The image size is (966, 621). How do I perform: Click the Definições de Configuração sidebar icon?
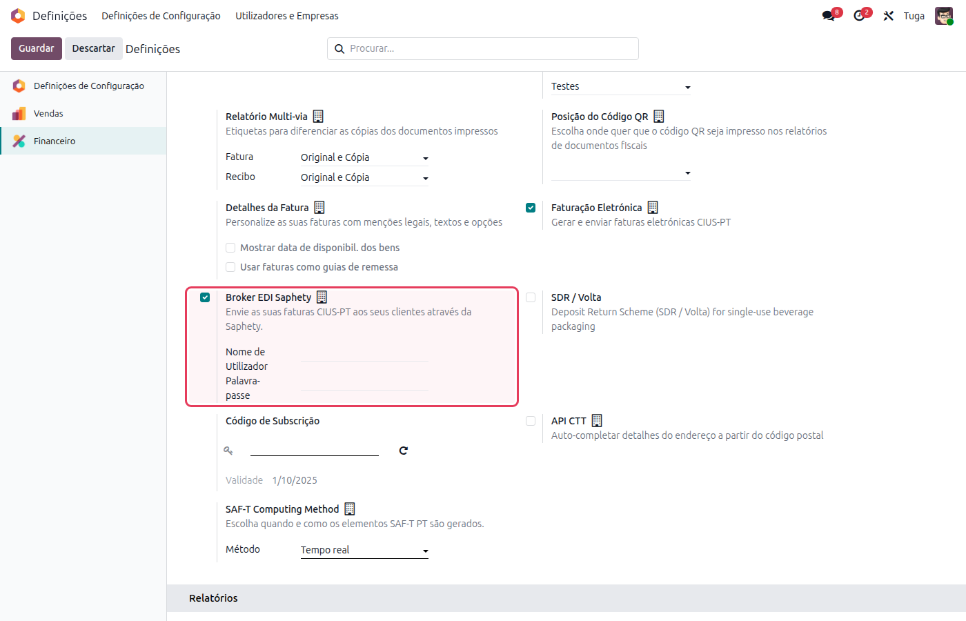[19, 86]
